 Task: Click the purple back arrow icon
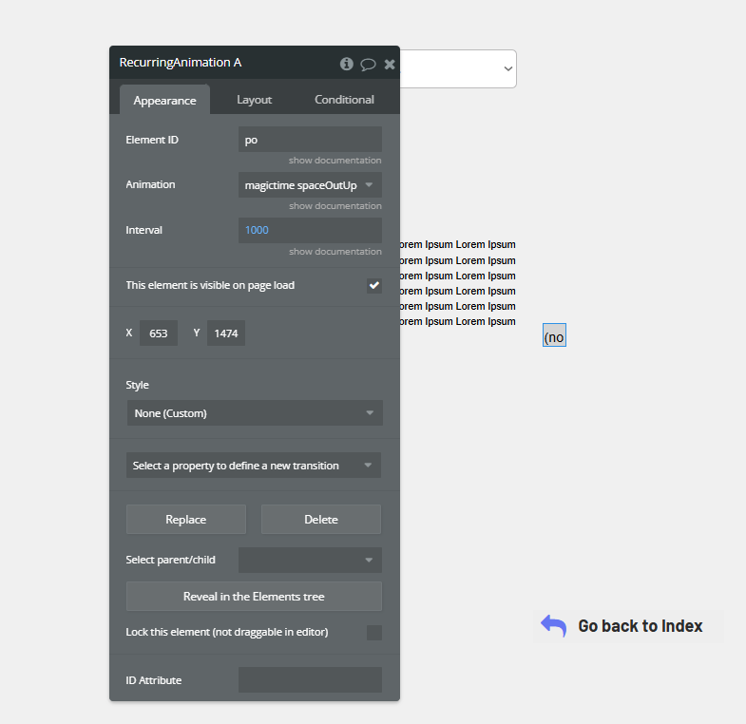point(553,625)
